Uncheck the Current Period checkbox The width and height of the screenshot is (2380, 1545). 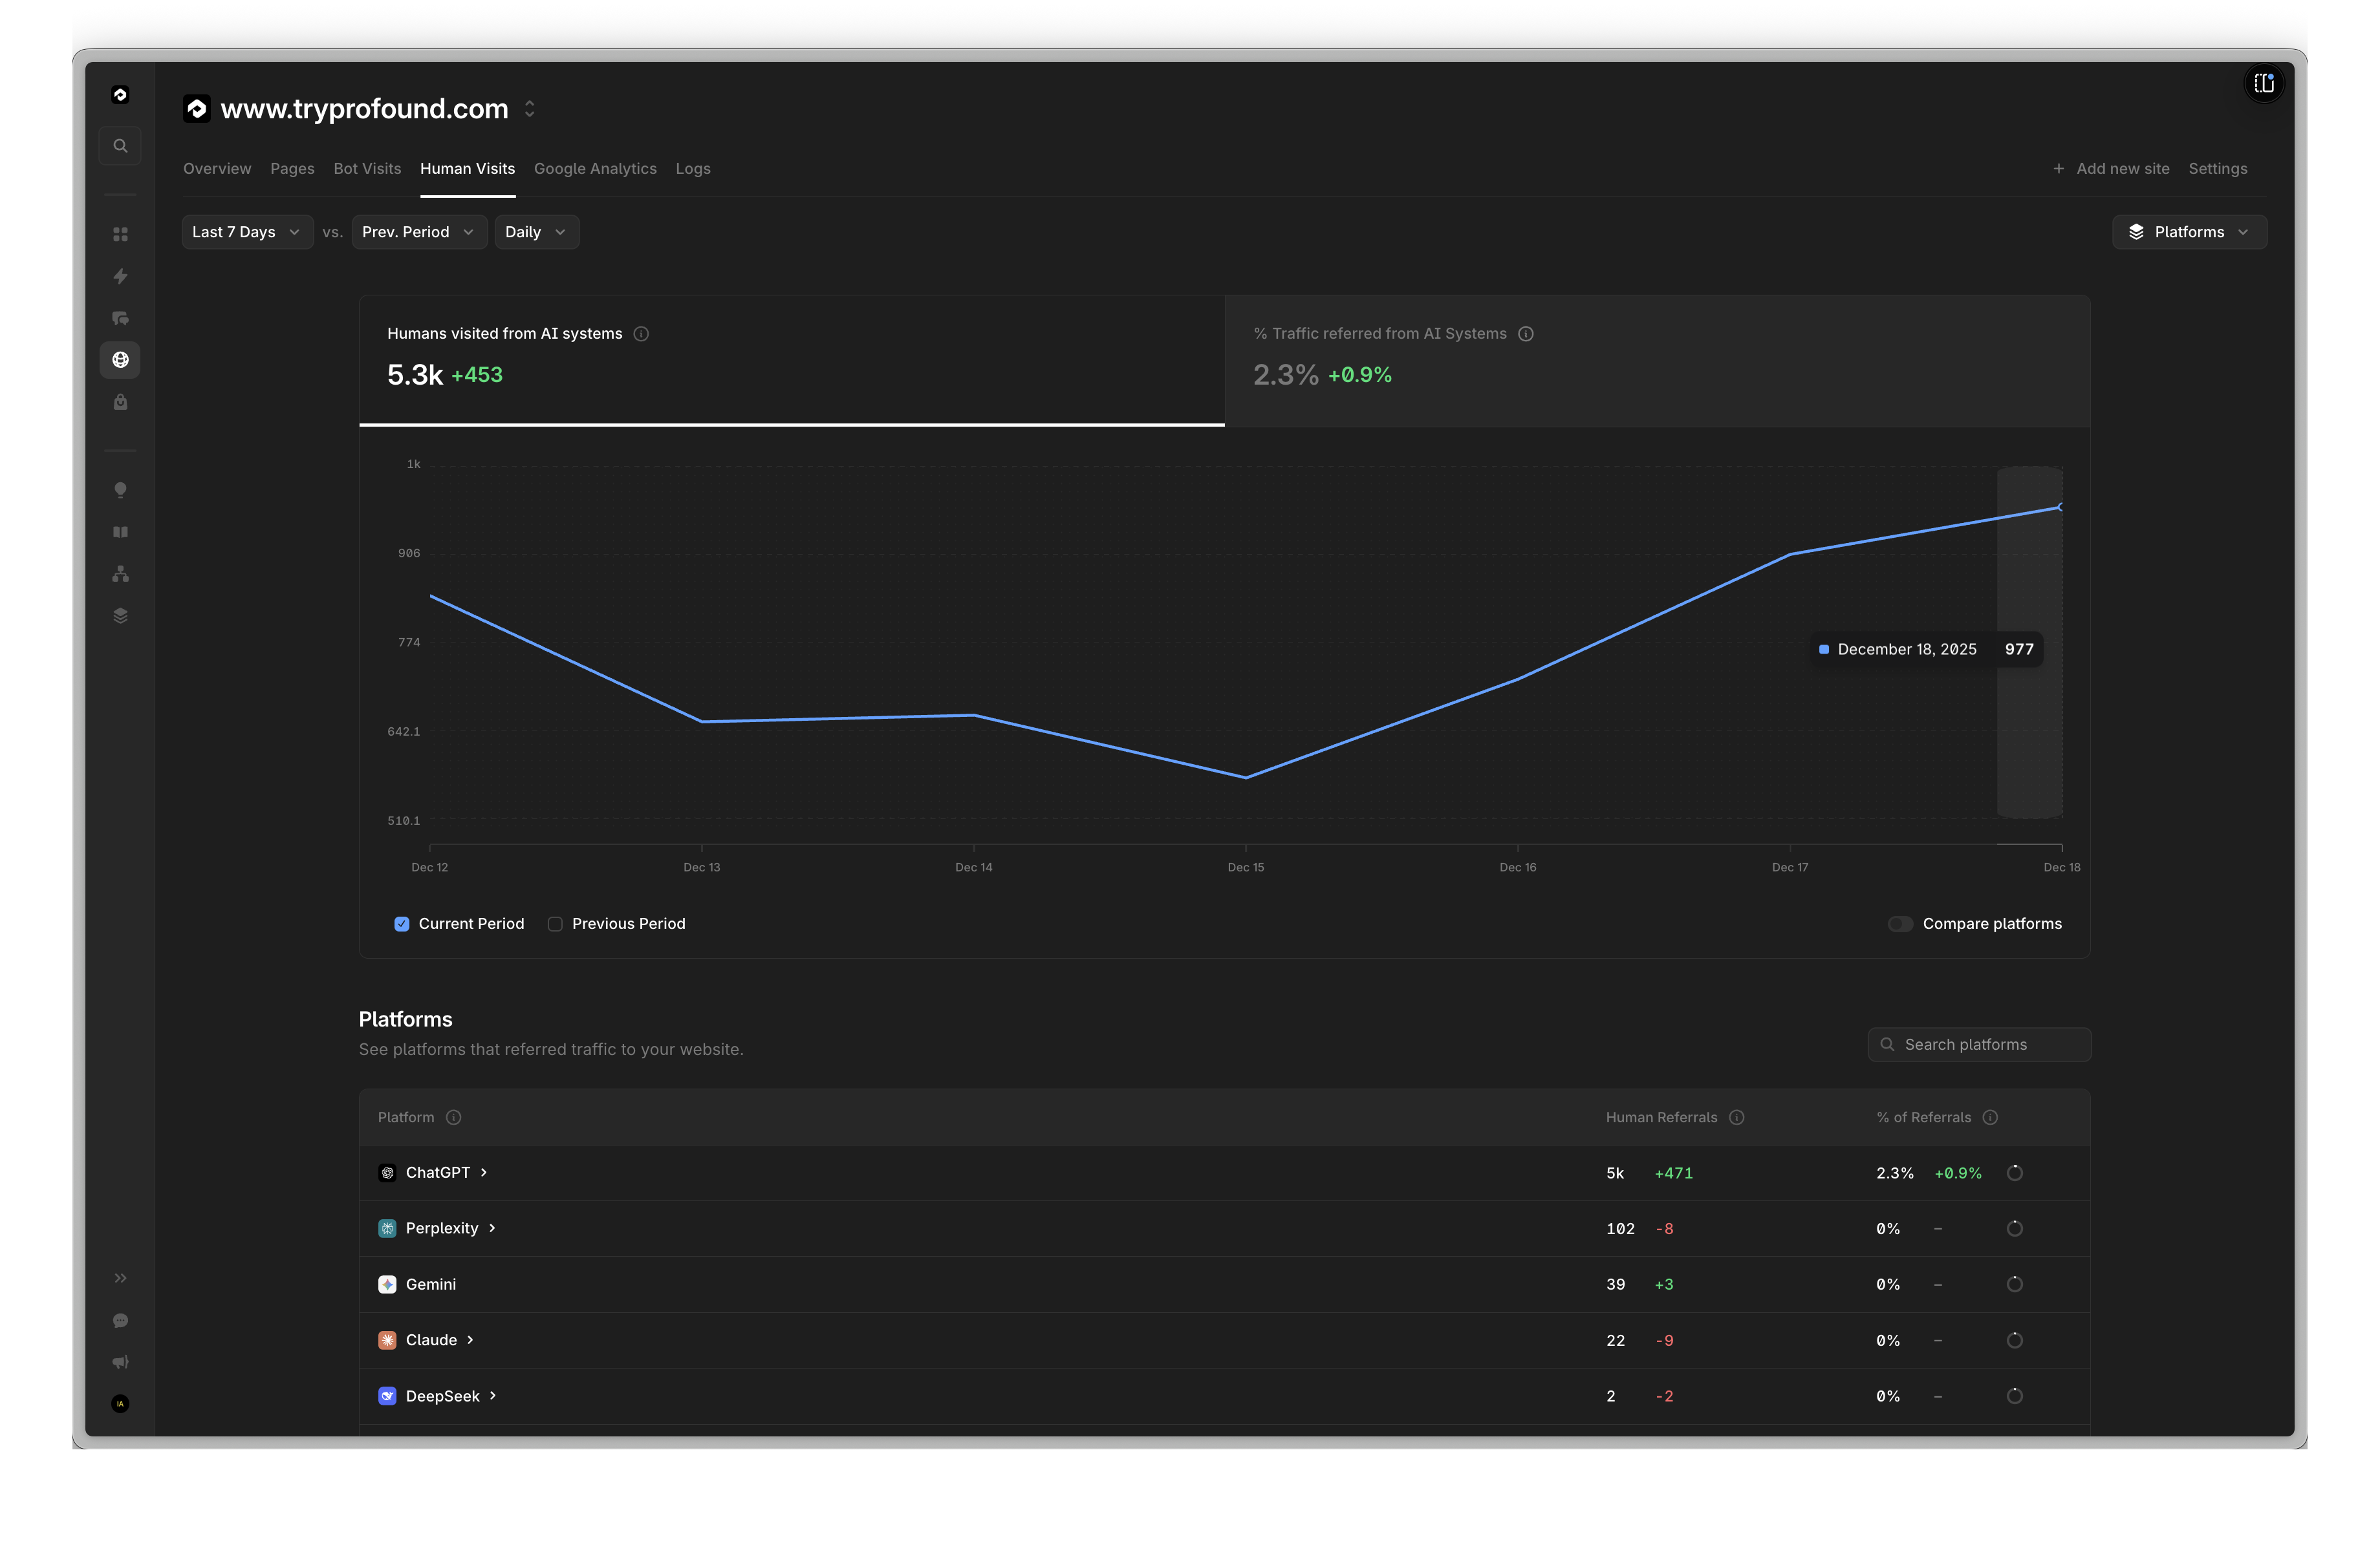pyautogui.click(x=401, y=923)
